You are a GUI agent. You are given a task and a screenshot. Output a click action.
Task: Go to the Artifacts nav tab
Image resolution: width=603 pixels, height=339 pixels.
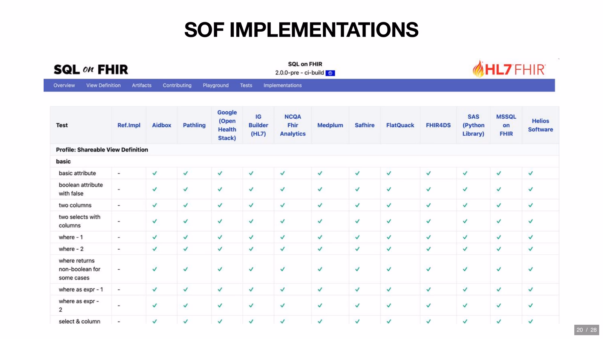coord(142,86)
